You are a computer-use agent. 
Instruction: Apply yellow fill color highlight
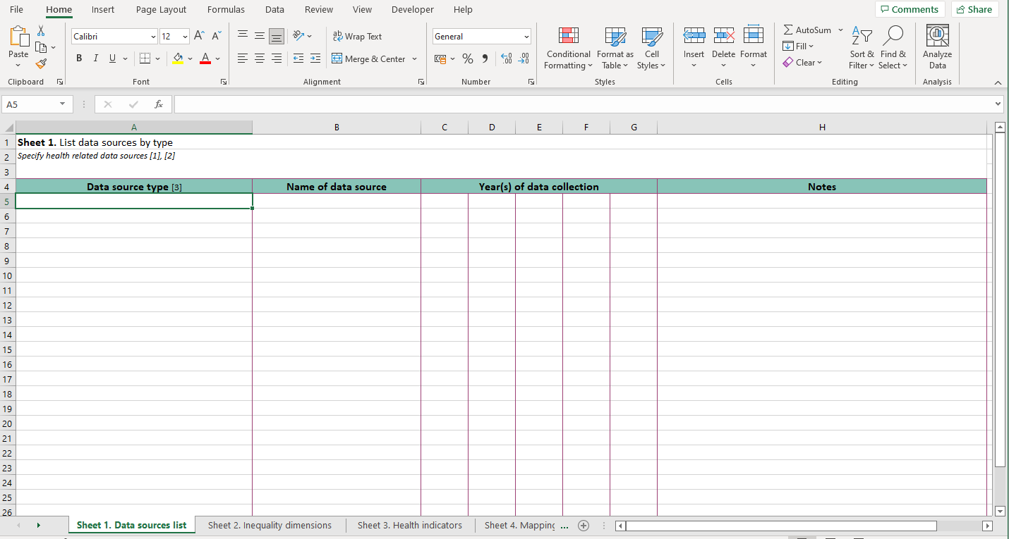[x=178, y=58]
